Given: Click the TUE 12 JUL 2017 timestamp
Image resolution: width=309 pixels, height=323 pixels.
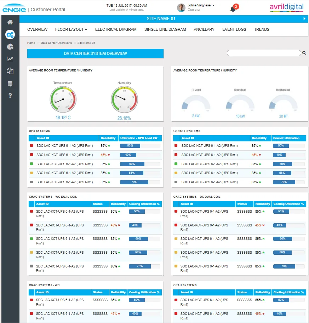Looking at the screenshot, I should pyautogui.click(x=127, y=6).
